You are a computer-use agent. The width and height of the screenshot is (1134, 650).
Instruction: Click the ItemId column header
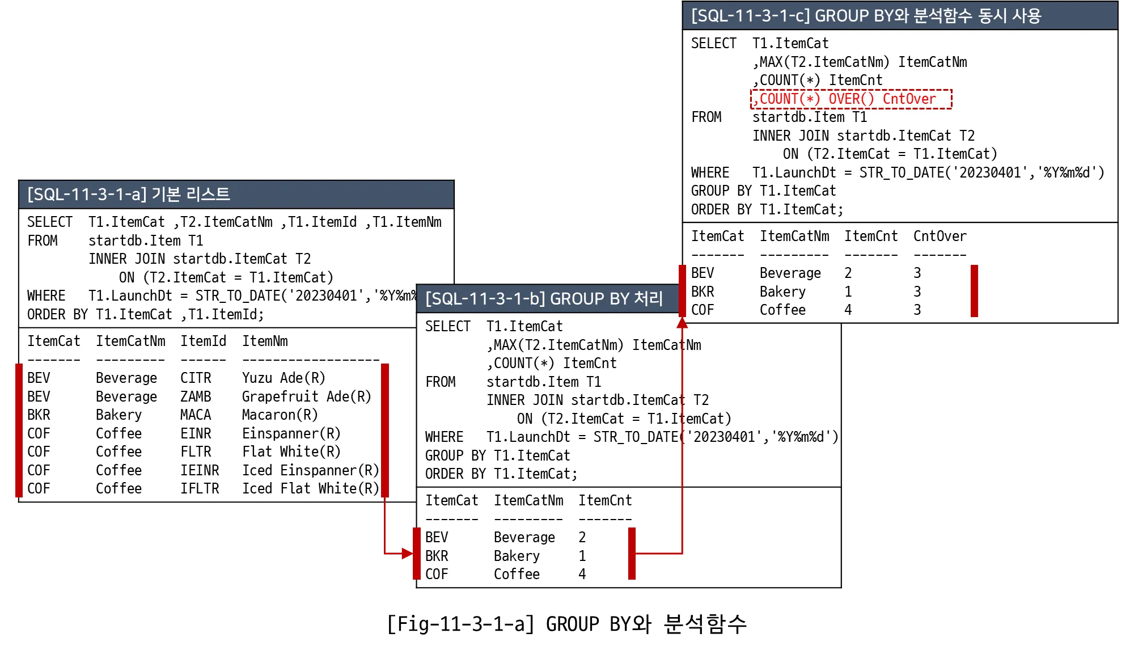click(203, 341)
